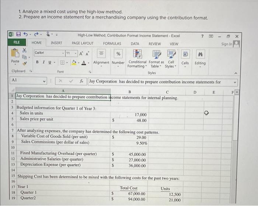Image resolution: width=258 pixels, height=206 pixels.
Task: Open Format as Table icon
Action: pos(156,54)
